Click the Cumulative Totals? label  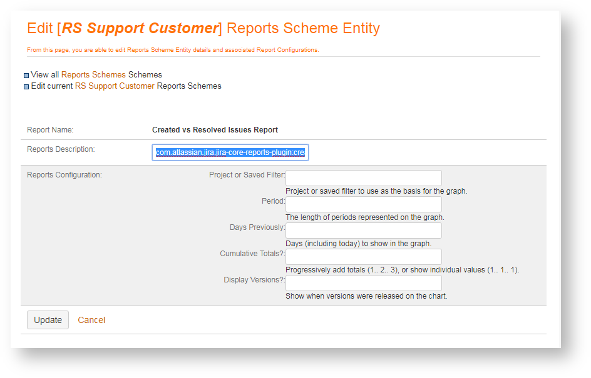(x=252, y=254)
